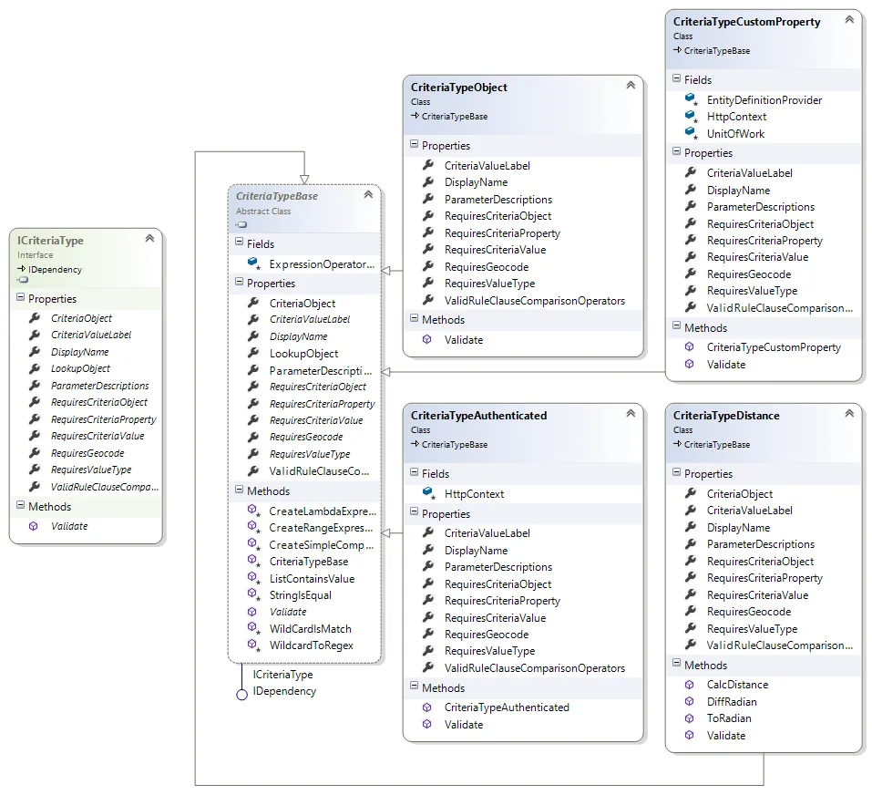Click wrench icon beside LookupObject in CriteriaTypeBase

point(253,353)
